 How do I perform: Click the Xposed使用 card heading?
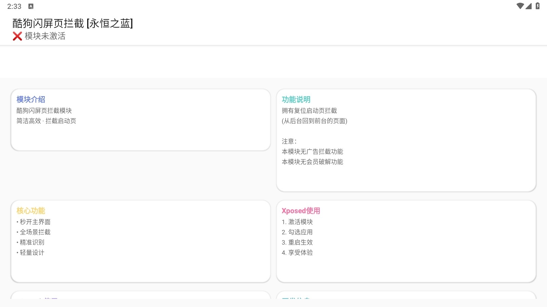click(301, 210)
